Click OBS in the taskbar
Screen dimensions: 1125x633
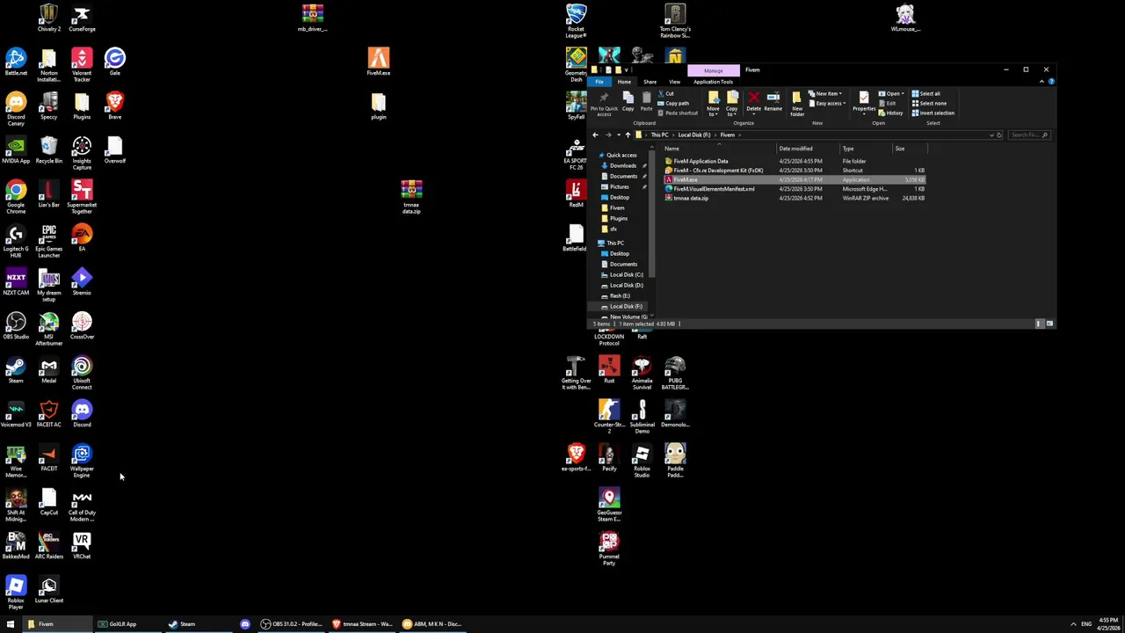point(291,624)
